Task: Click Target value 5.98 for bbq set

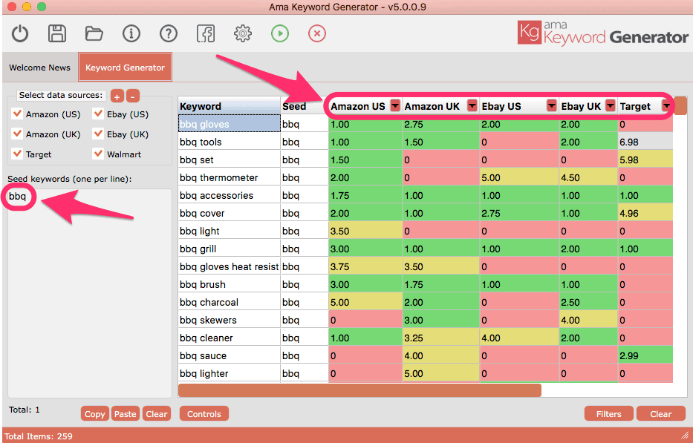Action: (x=645, y=160)
